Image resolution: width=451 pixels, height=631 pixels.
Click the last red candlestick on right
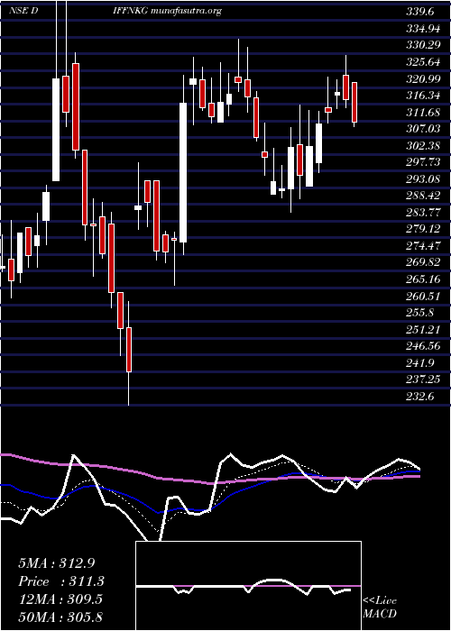pos(354,102)
